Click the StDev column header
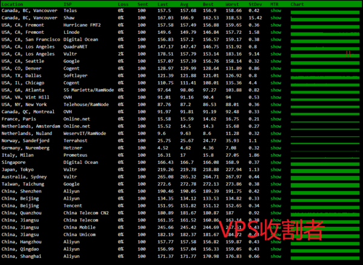Screen dimensions: 363x265 pos(255,4)
